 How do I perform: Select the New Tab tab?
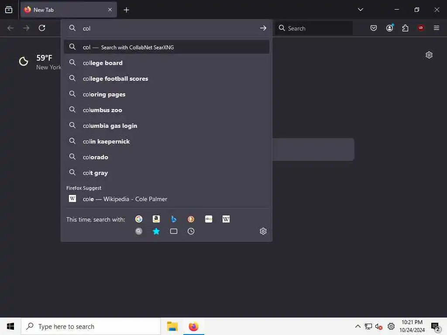[69, 10]
